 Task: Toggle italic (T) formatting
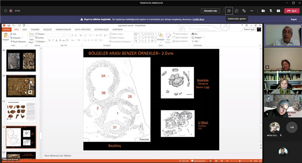click(x=53, y=40)
